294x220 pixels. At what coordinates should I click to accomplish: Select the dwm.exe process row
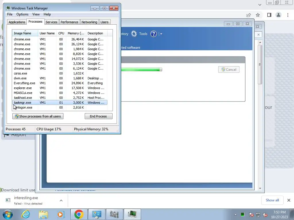click(60, 78)
